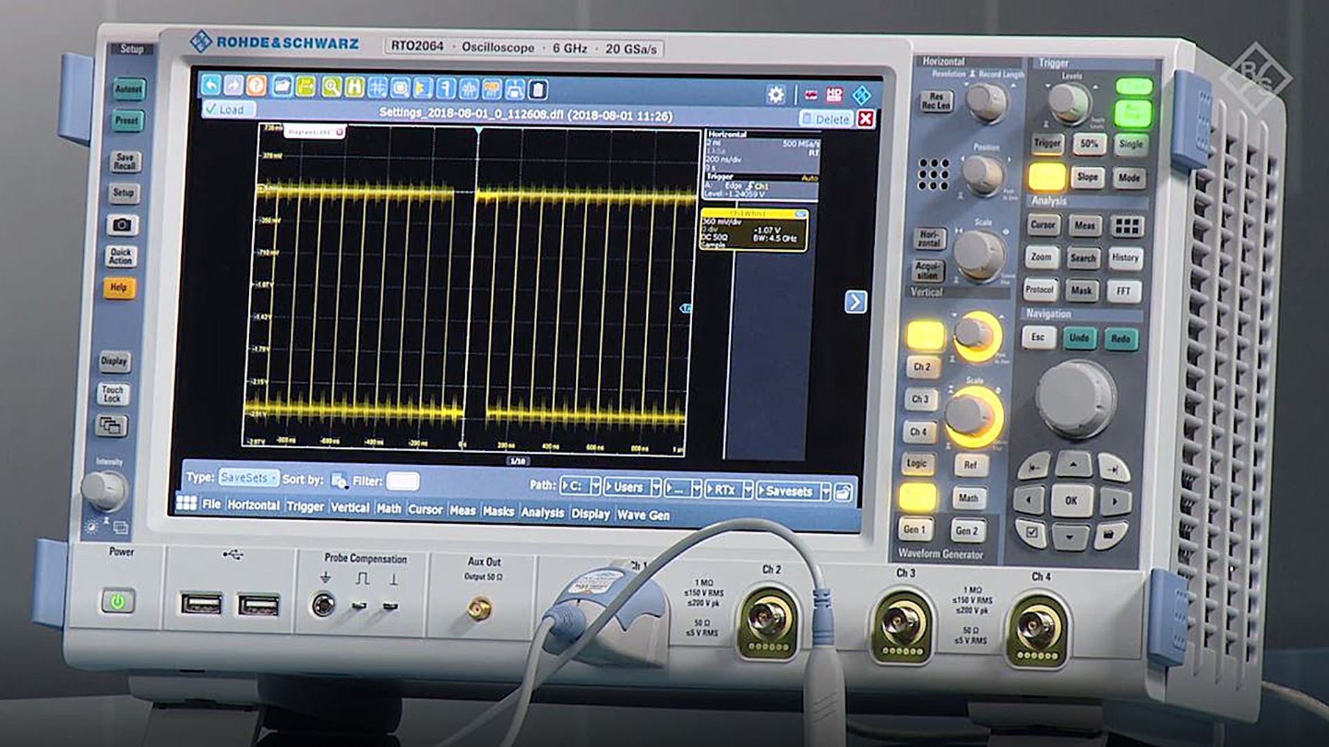The image size is (1329, 747).
Task: Click the Undo arrow icon in the toolbar
Action: pos(210,86)
